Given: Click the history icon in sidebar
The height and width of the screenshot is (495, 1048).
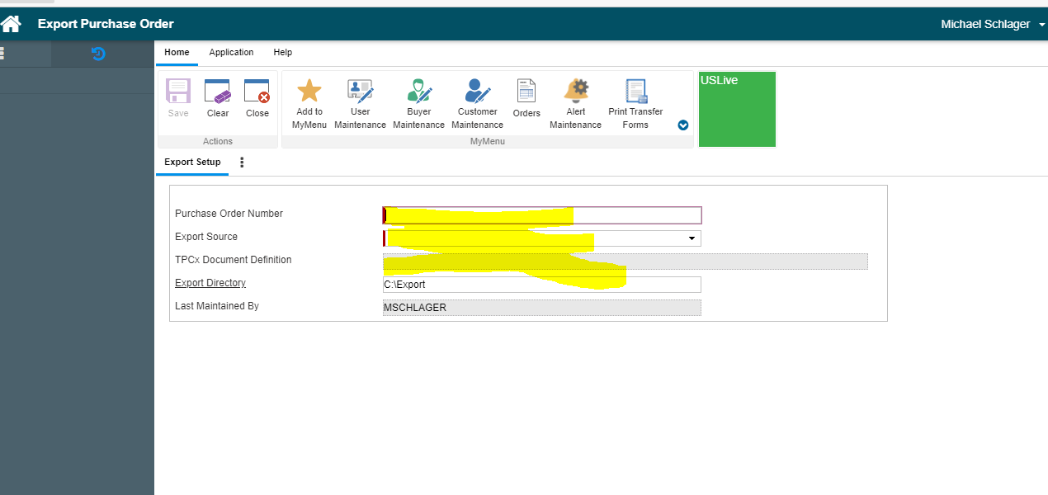Looking at the screenshot, I should tap(98, 54).
